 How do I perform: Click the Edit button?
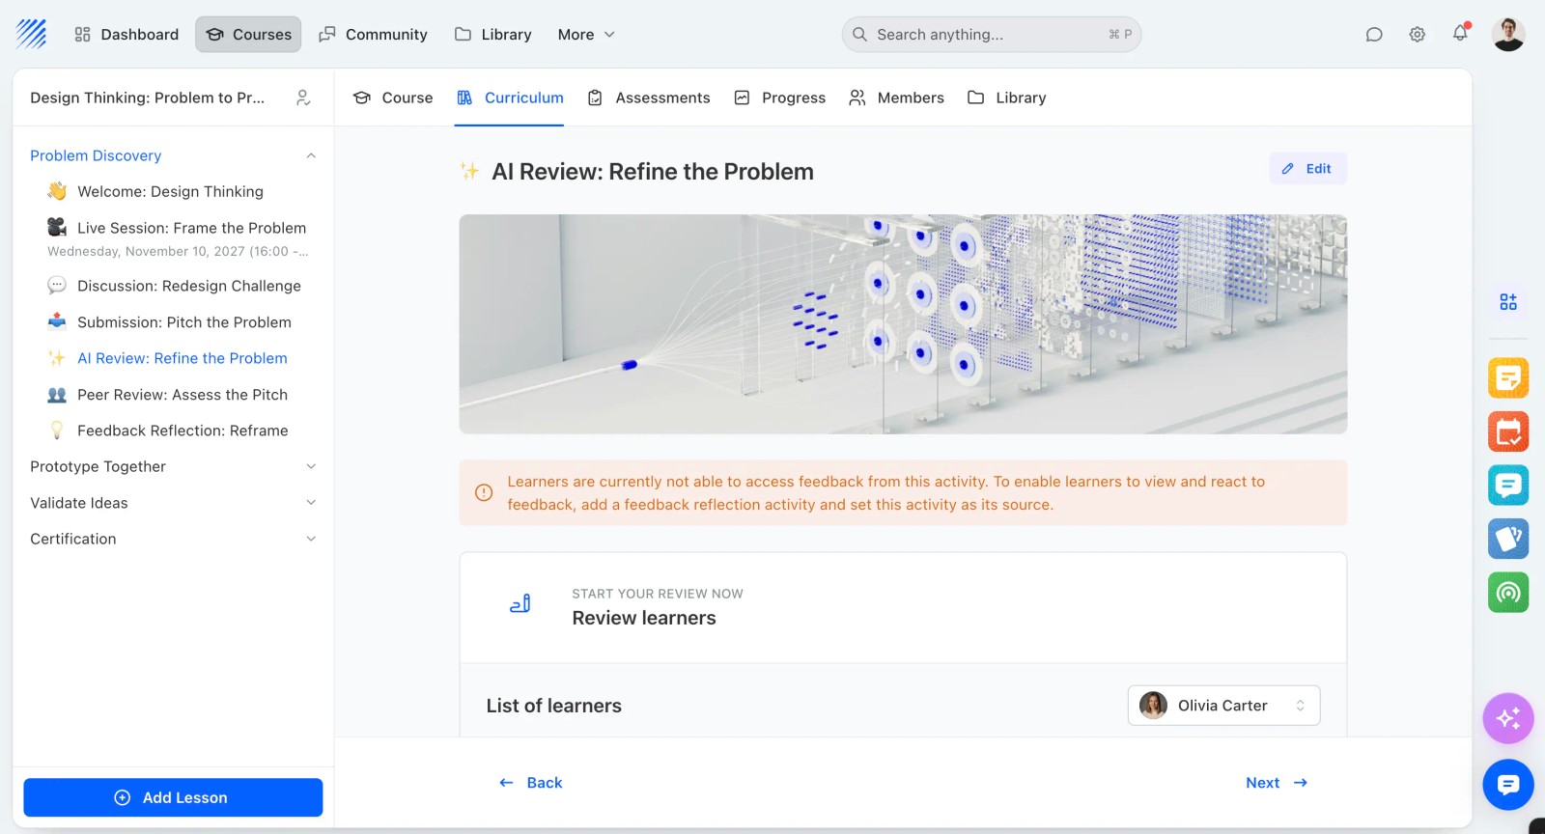1307,169
